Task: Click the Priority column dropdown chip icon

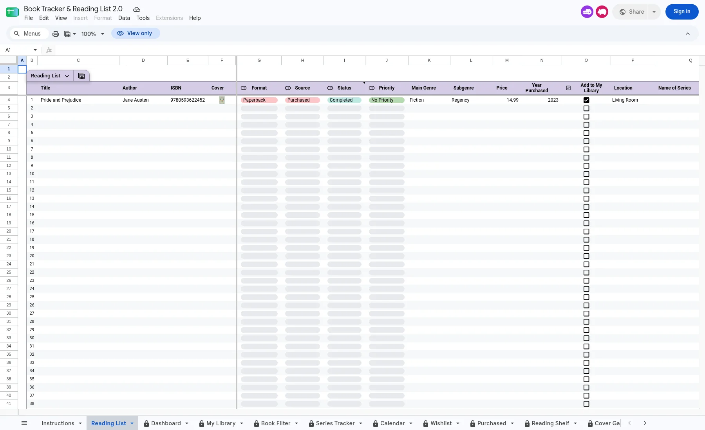Action: (372, 88)
